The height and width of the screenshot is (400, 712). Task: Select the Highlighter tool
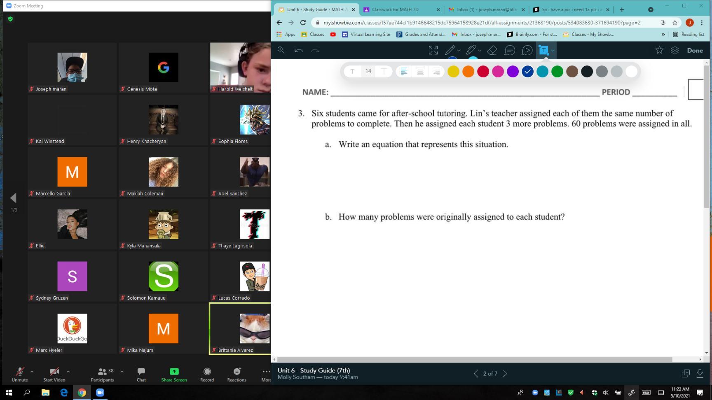pos(471,50)
